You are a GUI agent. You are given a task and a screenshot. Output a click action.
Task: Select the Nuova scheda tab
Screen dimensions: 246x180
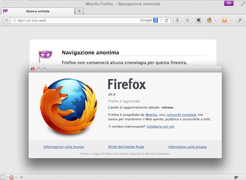coord(38,11)
